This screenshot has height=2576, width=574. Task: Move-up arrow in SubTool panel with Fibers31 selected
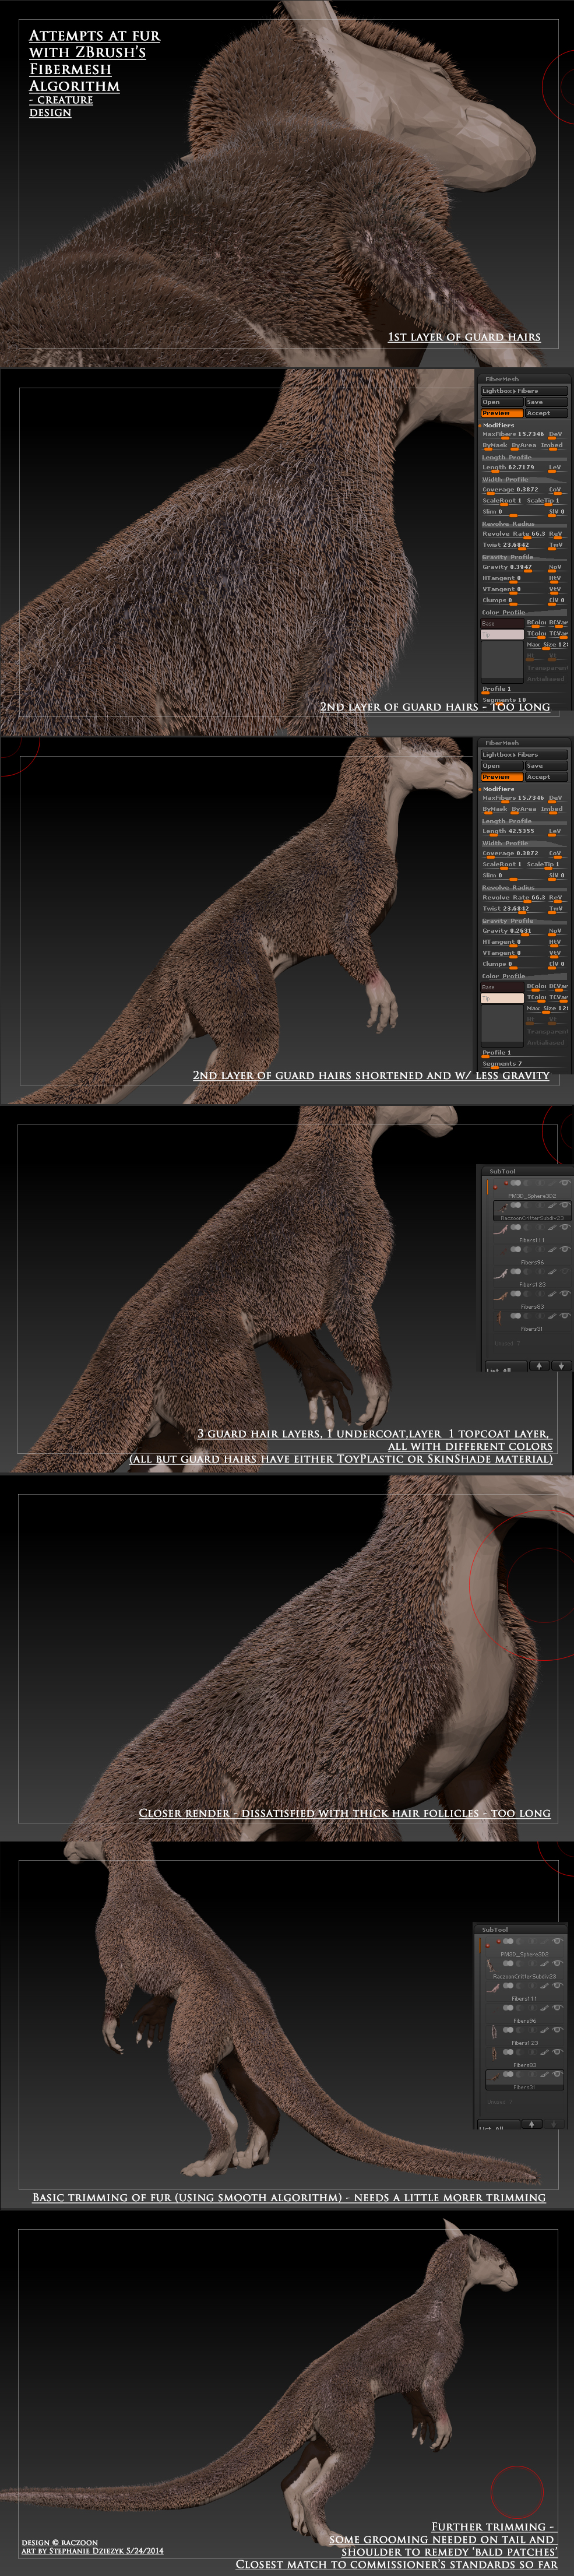click(532, 2124)
